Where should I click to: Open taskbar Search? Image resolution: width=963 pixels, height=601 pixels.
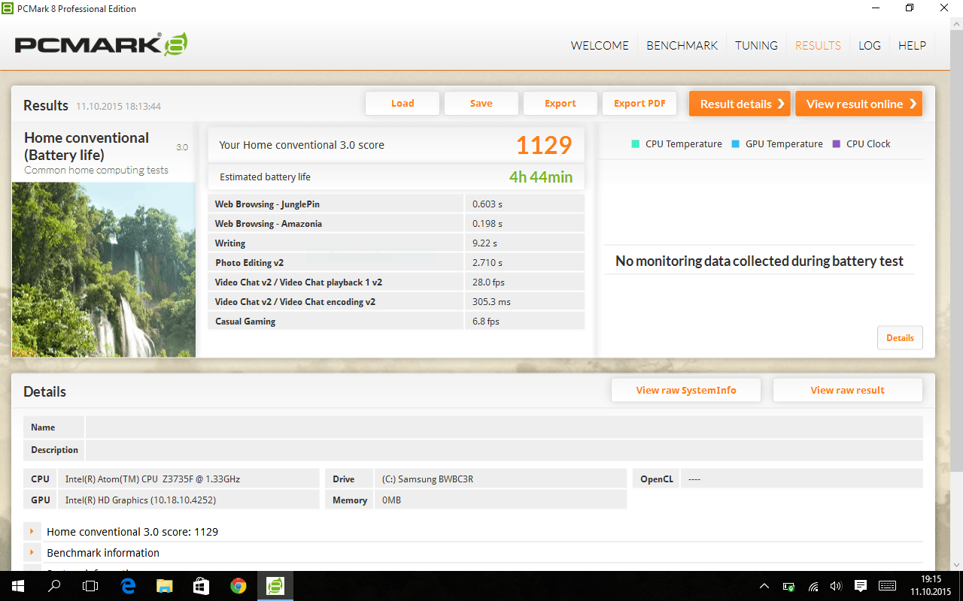[x=54, y=586]
